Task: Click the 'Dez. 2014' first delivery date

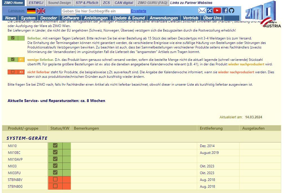Action: [207, 146]
